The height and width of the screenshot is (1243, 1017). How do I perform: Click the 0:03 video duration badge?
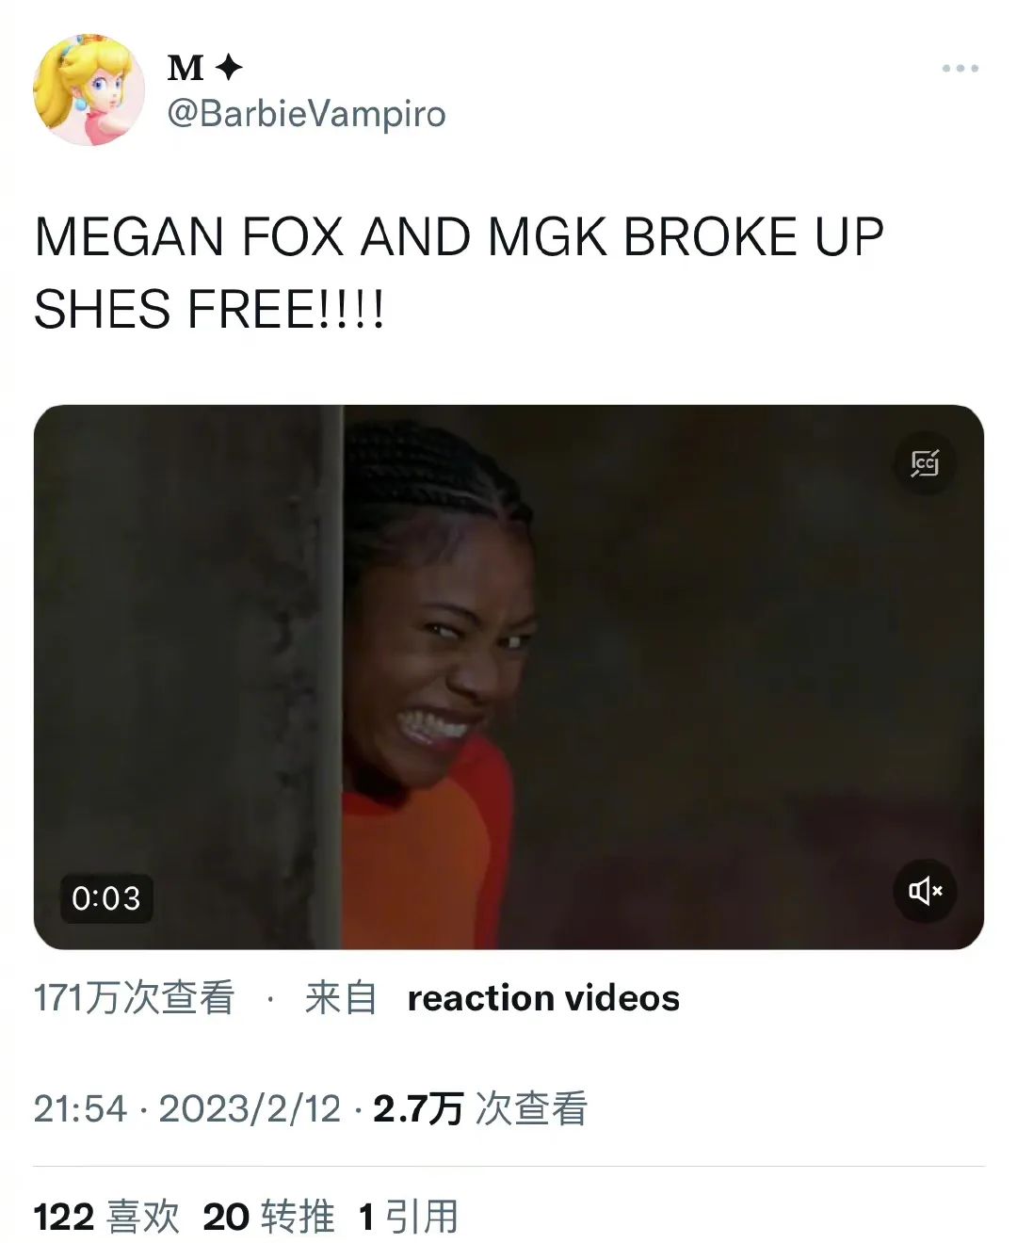pyautogui.click(x=106, y=898)
